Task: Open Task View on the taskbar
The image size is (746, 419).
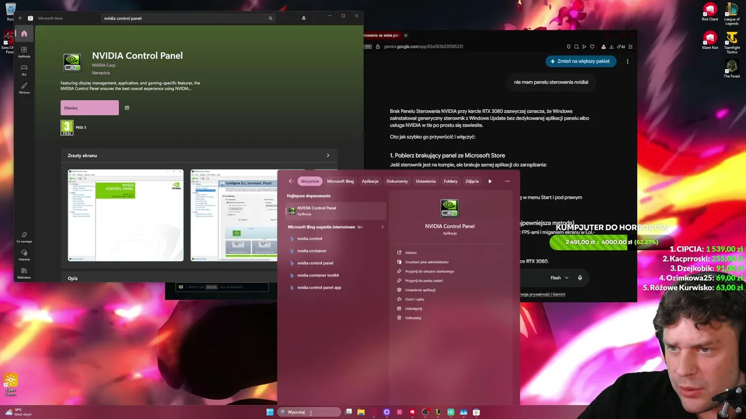Action: (349, 412)
